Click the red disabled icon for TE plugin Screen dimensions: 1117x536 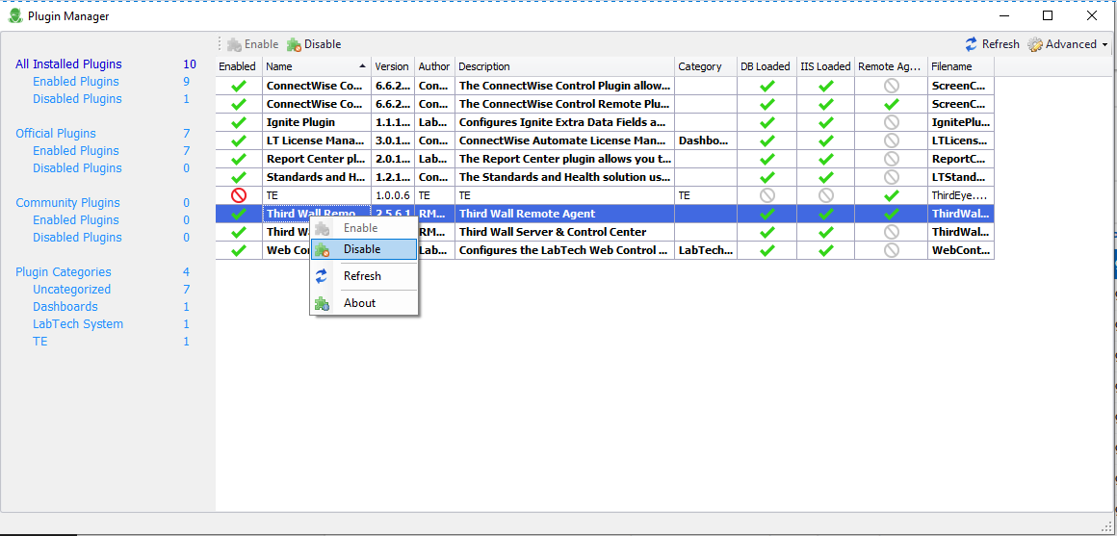240,195
